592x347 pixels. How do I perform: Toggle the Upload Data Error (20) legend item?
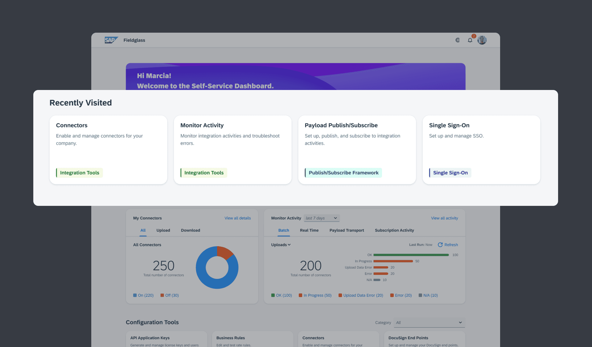tap(361, 295)
